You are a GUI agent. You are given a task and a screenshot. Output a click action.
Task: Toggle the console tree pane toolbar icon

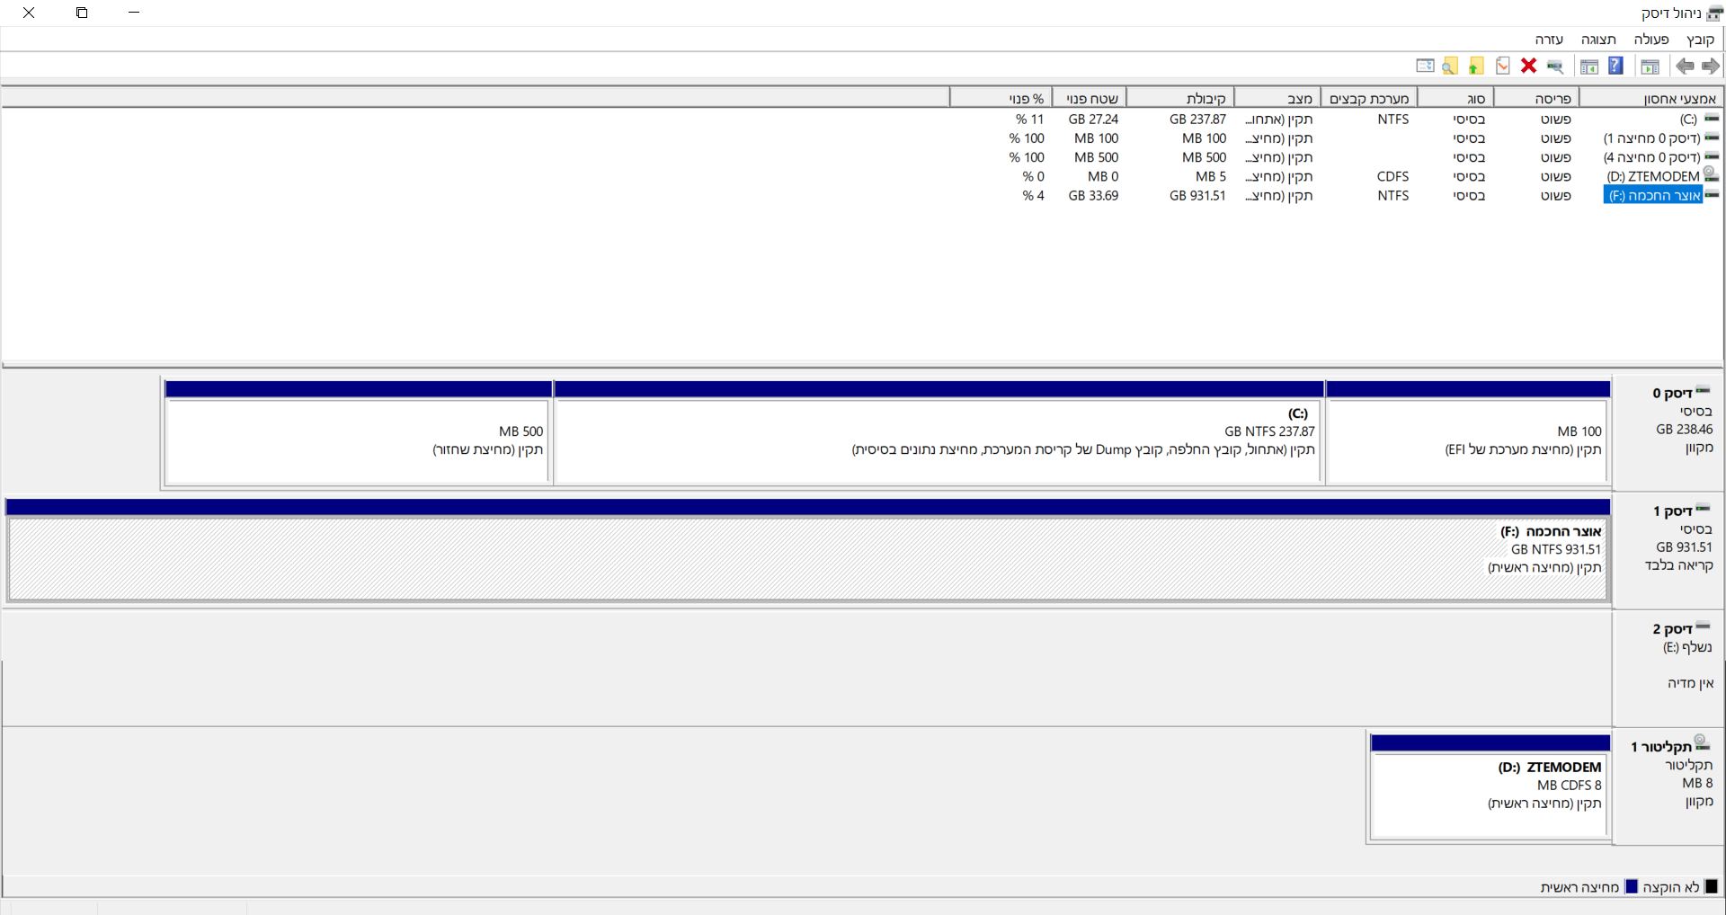[1650, 66]
